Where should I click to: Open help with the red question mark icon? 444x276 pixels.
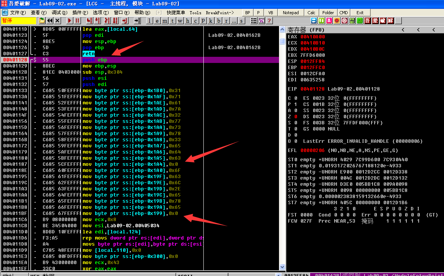point(269,21)
